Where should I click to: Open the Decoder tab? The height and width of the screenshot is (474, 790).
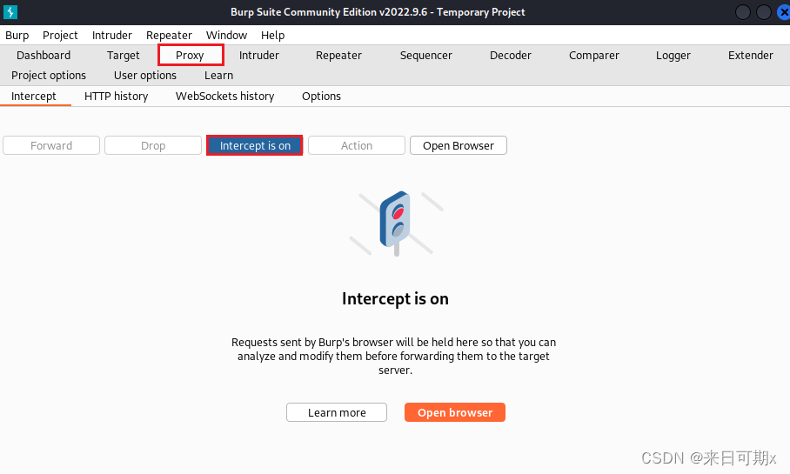(511, 56)
